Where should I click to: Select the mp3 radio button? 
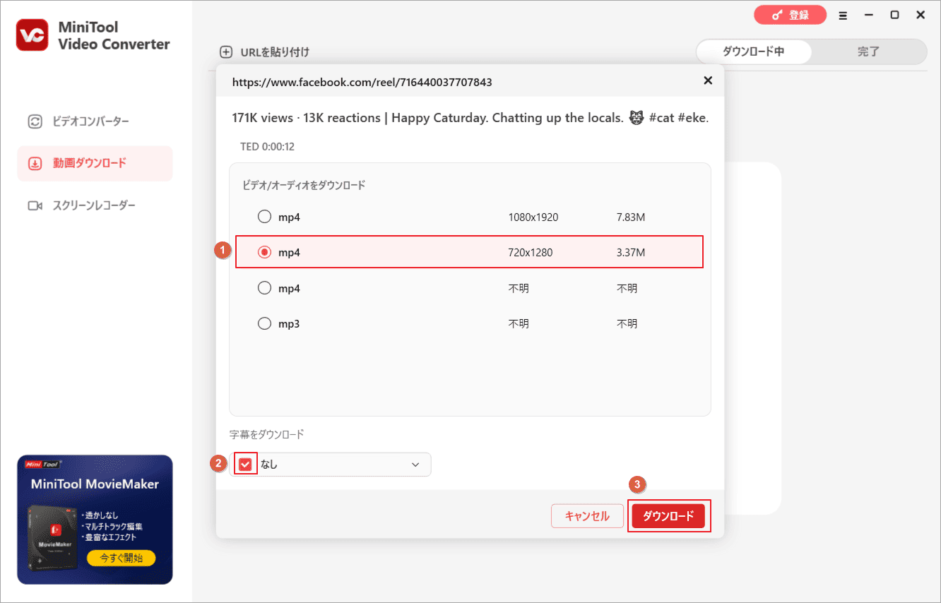(x=264, y=323)
